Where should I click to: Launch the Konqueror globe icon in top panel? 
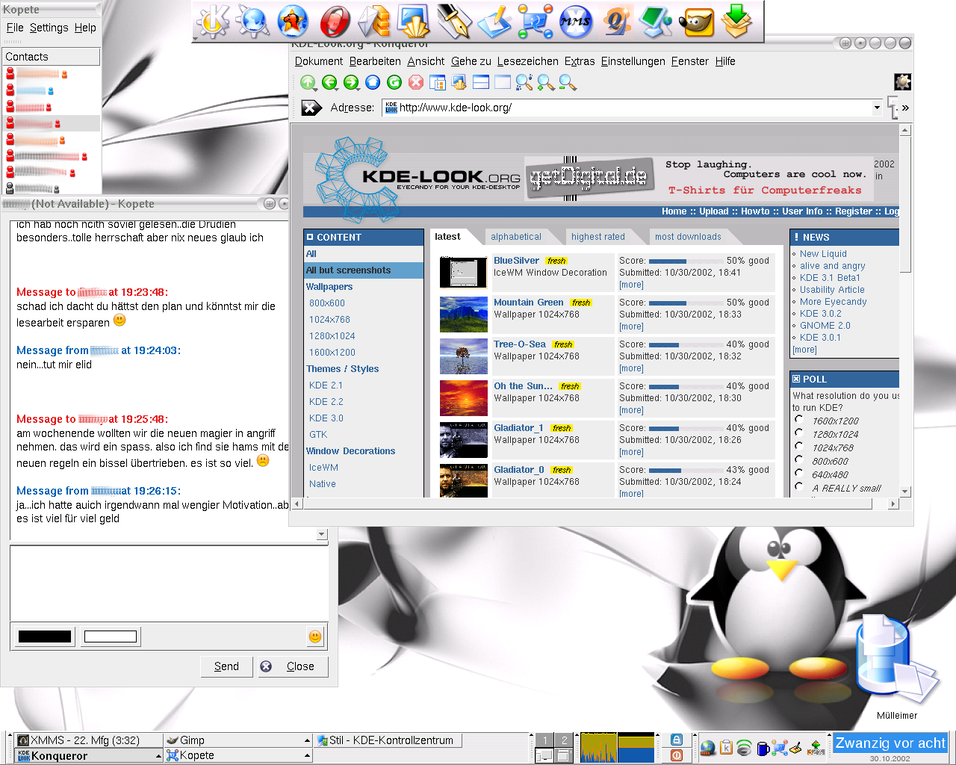252,21
